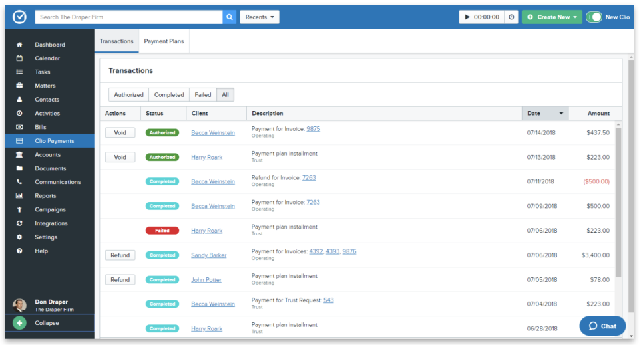
Task: Open client John Potter link
Action: (x=206, y=279)
